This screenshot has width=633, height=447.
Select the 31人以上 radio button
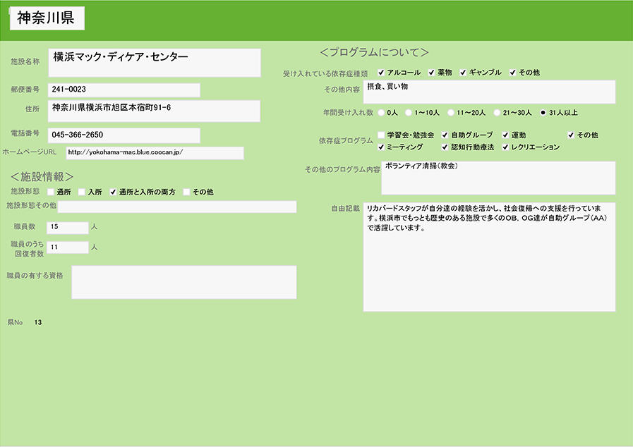point(543,112)
